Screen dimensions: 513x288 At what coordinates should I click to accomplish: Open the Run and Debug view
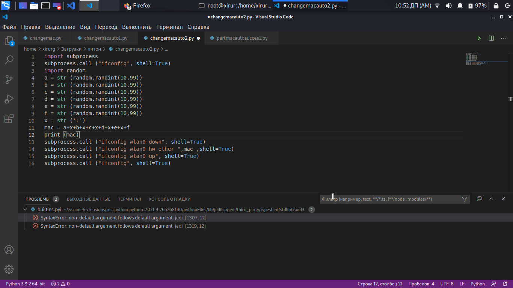tap(9, 99)
